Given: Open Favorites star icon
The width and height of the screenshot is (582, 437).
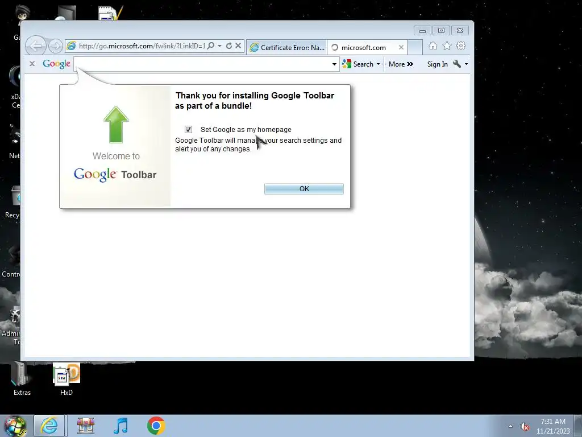Looking at the screenshot, I should point(447,46).
